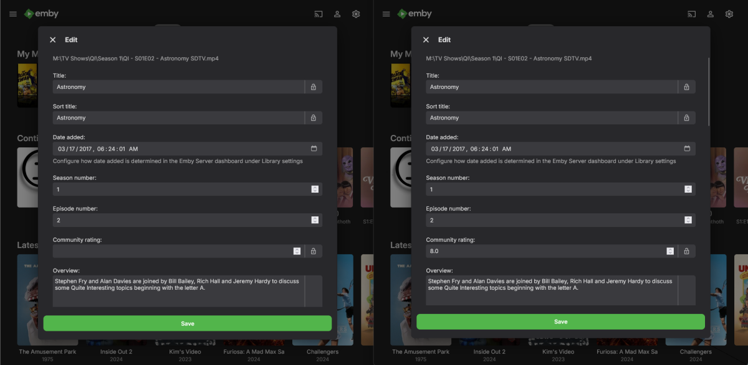The image size is (748, 365).
Task: Open the user profile icon in the left window
Action: pyautogui.click(x=337, y=14)
